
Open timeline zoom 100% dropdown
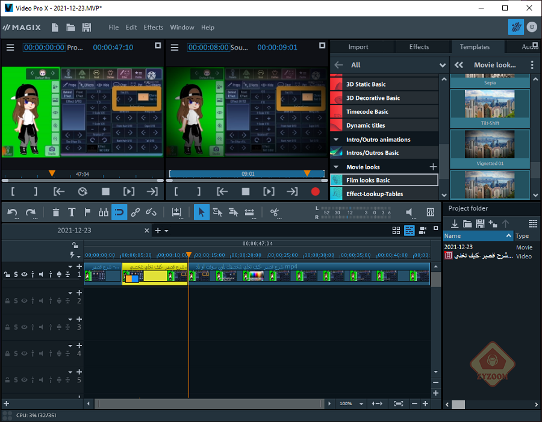tap(361, 404)
